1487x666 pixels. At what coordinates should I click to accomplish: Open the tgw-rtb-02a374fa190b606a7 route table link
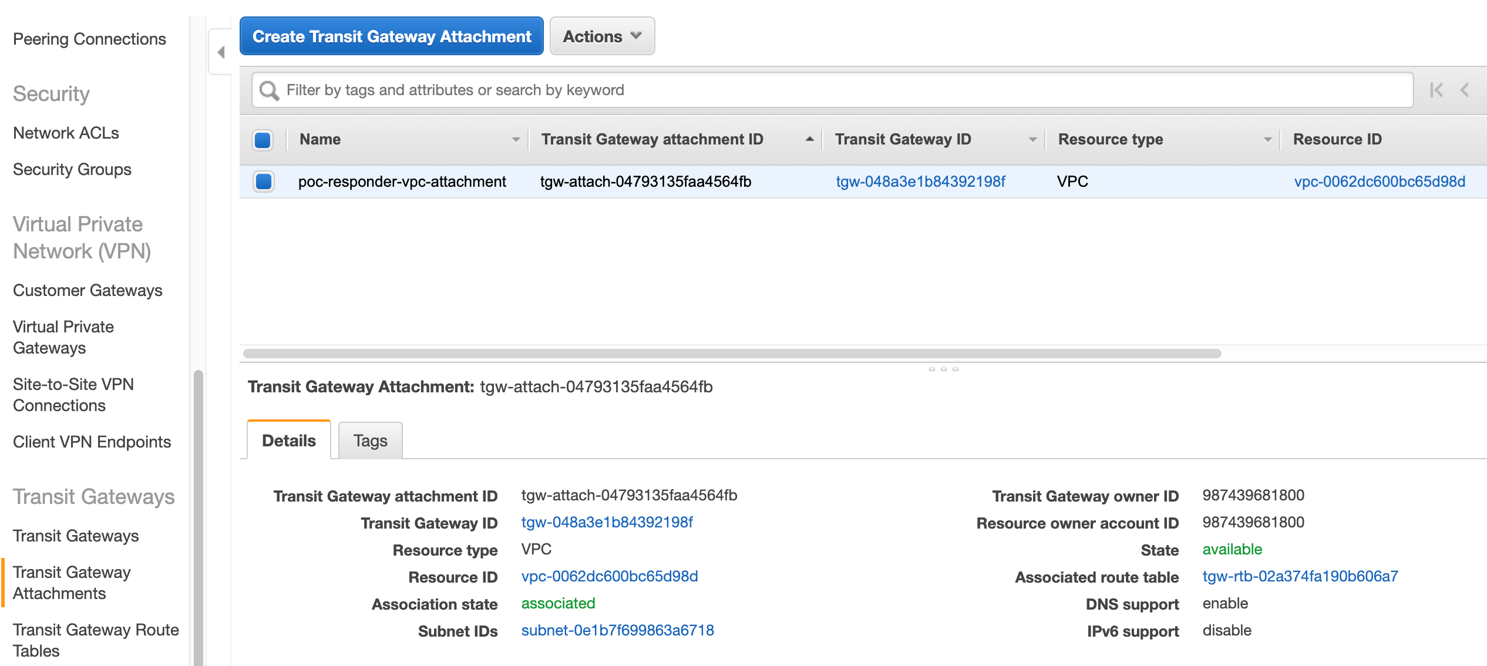[x=1300, y=576]
